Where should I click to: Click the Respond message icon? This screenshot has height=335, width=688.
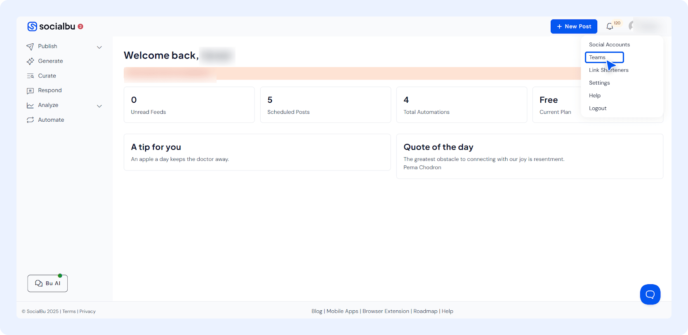[30, 91]
